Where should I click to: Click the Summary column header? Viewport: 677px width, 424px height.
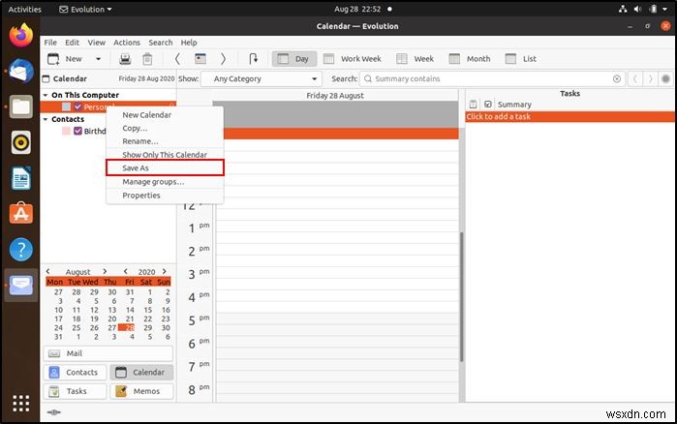click(x=514, y=105)
